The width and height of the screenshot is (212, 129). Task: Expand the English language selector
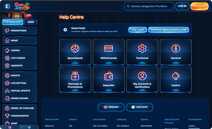click(x=111, y=107)
